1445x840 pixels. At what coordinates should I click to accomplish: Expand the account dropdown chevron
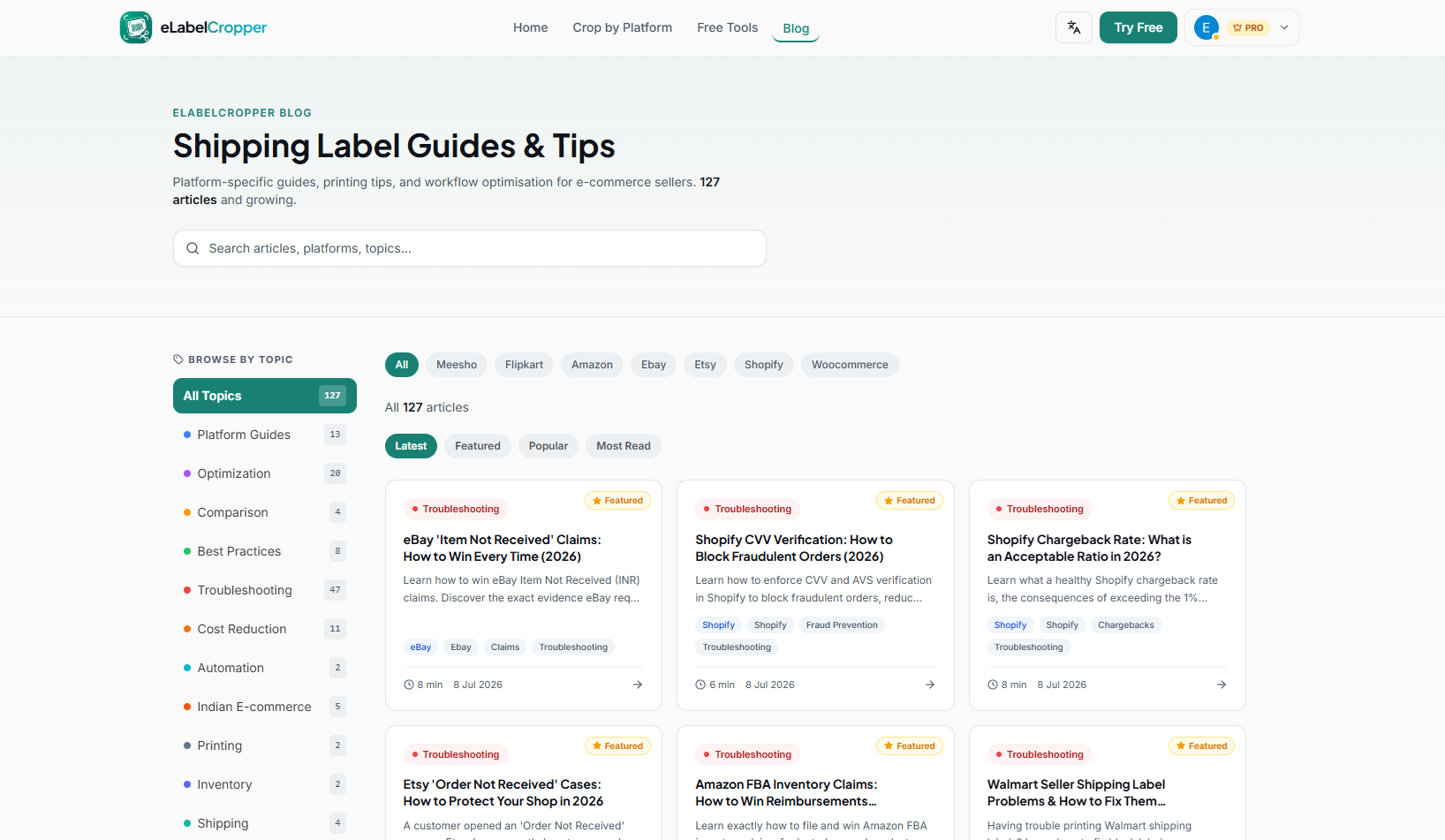(1284, 27)
